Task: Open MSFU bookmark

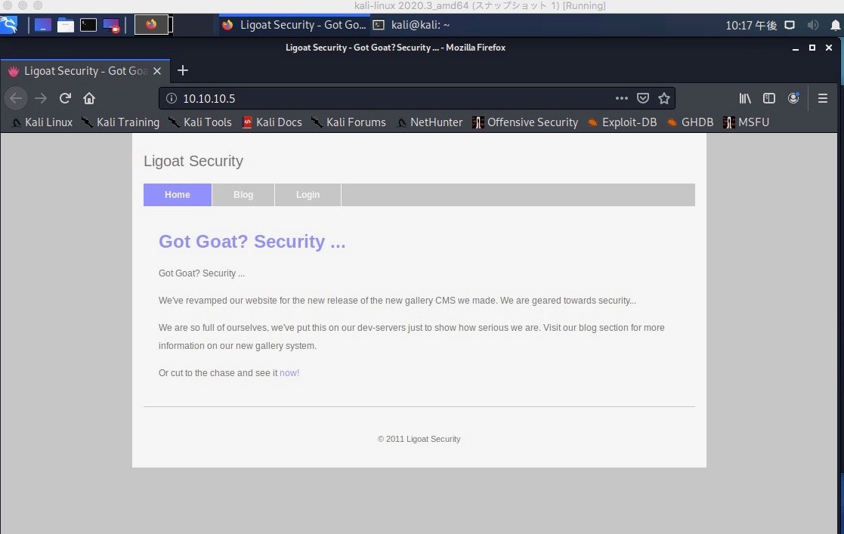Action: coord(746,122)
